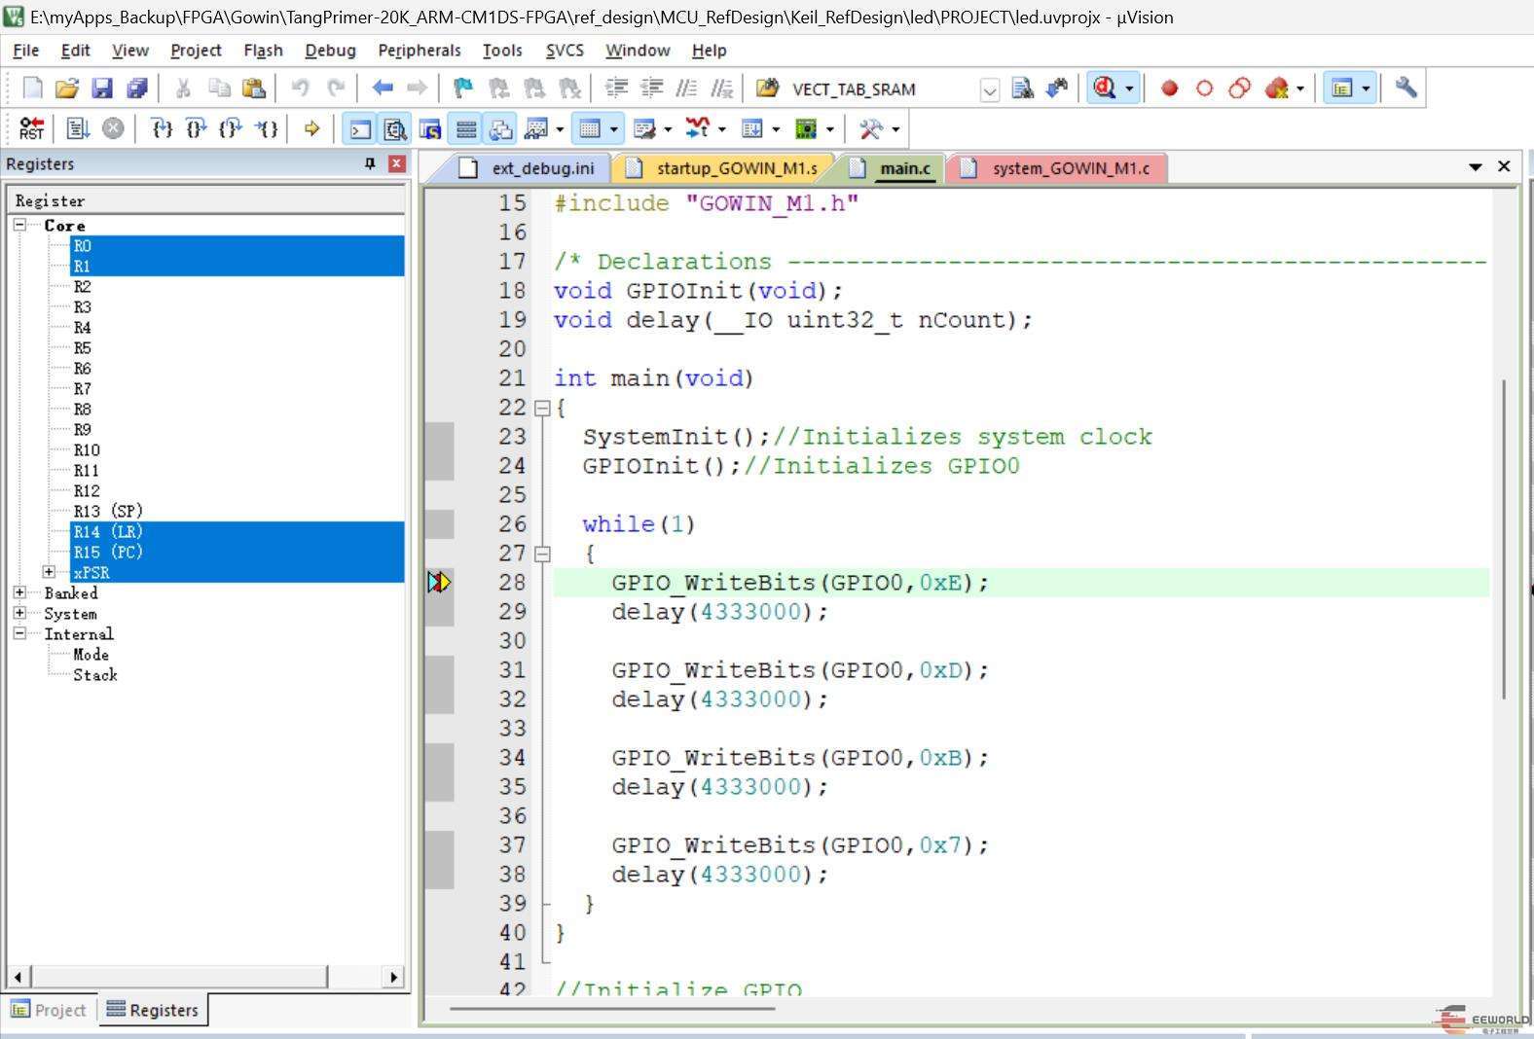
Task: Save the current file
Action: pyautogui.click(x=101, y=89)
